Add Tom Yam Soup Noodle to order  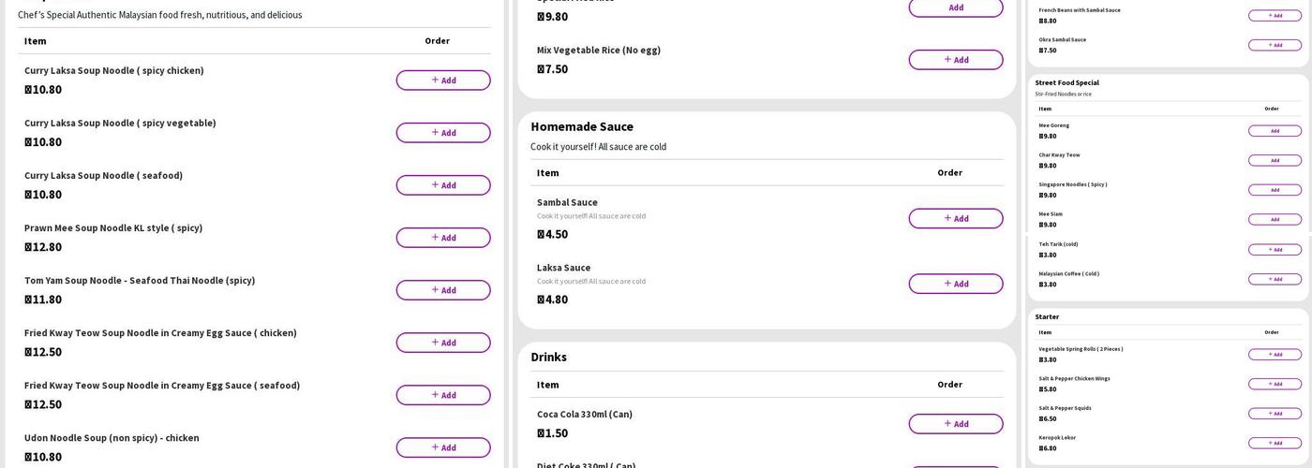tap(442, 290)
